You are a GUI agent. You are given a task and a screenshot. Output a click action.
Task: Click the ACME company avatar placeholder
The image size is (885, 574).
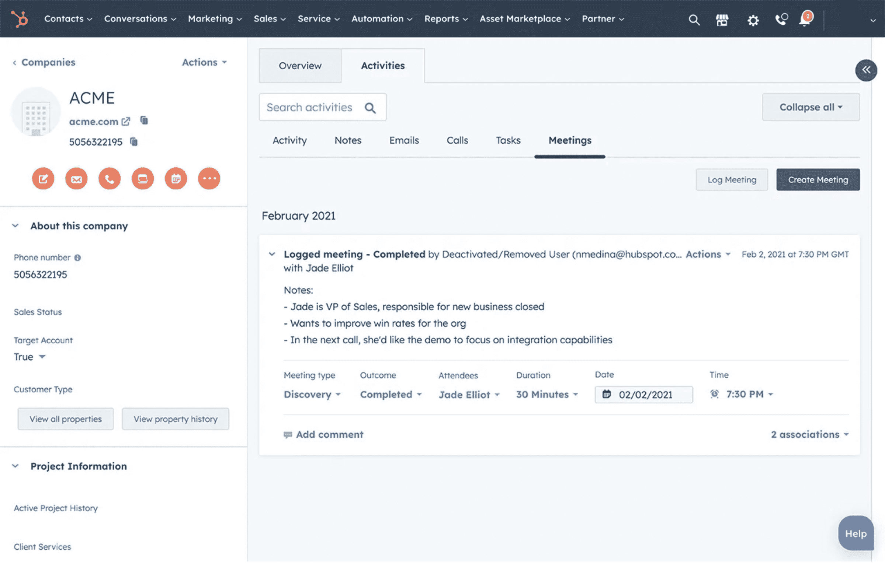click(36, 112)
